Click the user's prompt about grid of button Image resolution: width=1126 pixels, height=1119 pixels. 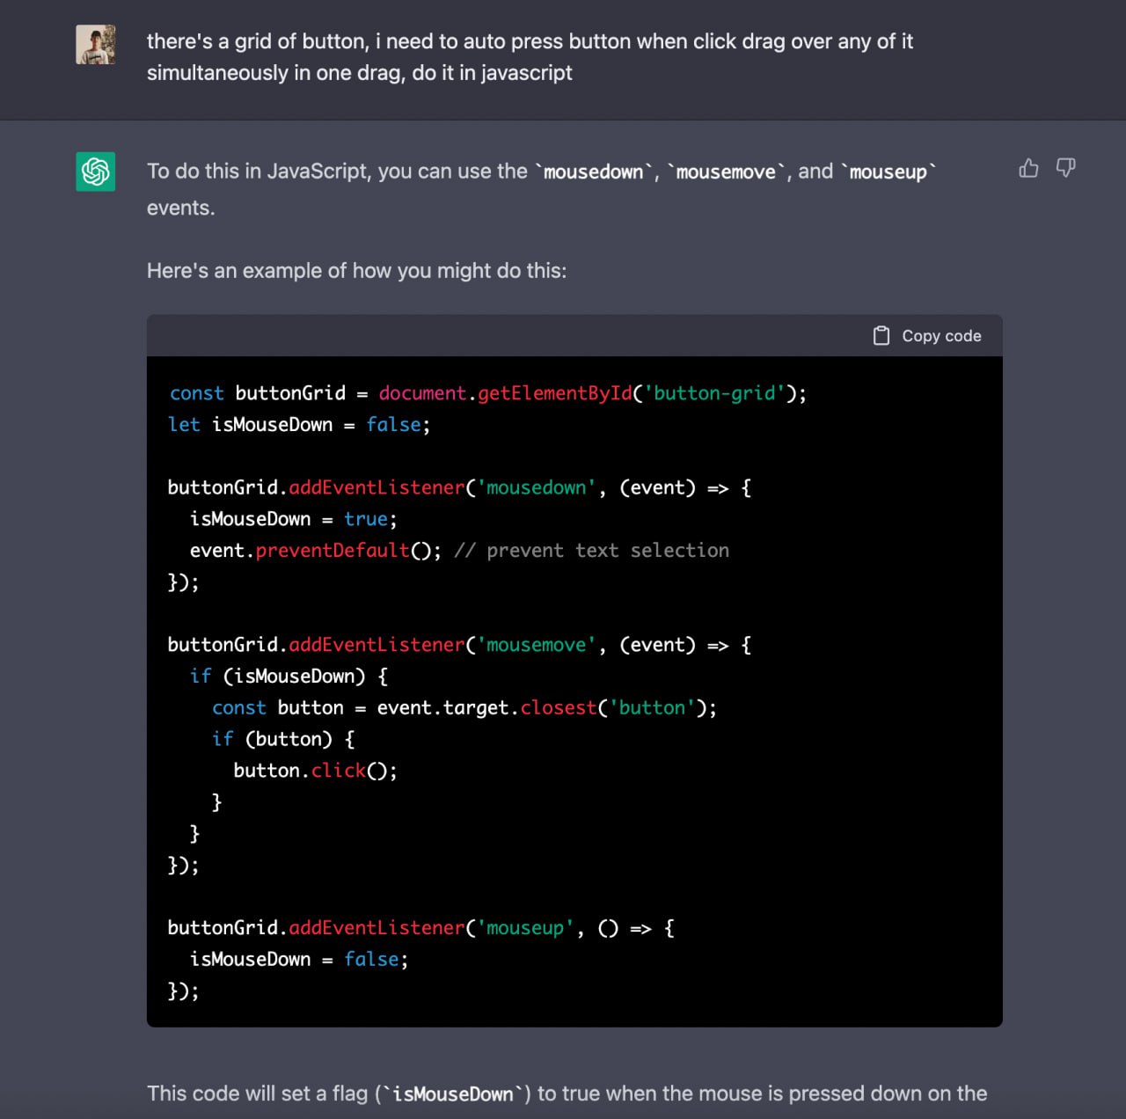[530, 57]
